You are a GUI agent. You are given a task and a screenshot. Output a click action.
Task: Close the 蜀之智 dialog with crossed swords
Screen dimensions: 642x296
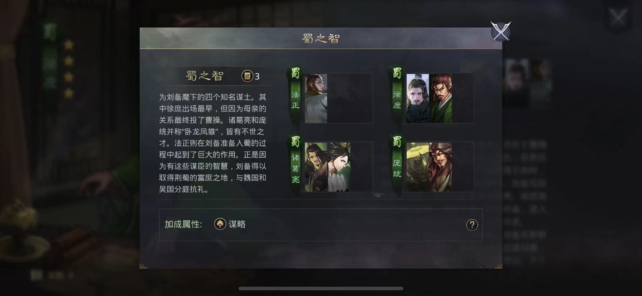[x=500, y=31]
